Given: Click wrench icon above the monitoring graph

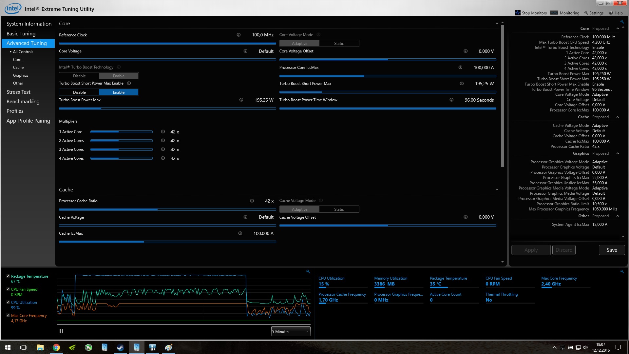Looking at the screenshot, I should [308, 271].
